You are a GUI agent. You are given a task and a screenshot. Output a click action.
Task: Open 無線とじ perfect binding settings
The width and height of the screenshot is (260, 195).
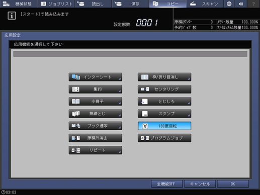[x=96, y=114]
